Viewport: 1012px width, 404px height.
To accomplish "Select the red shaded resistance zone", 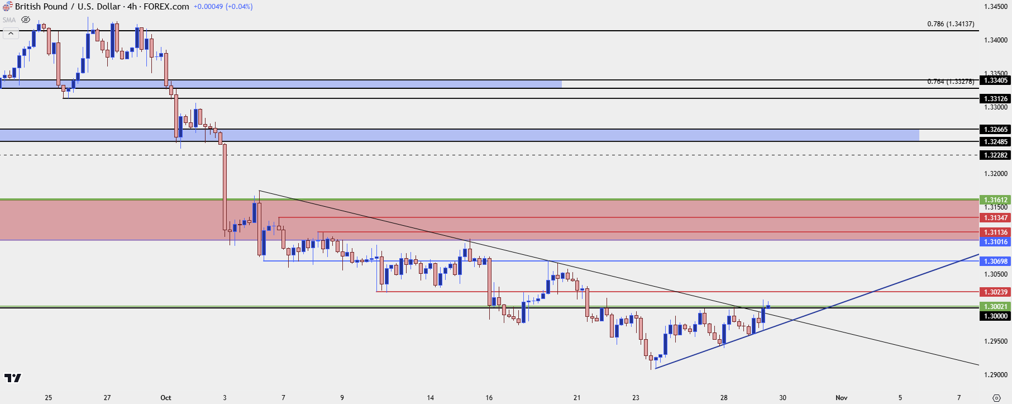I will [489, 220].
